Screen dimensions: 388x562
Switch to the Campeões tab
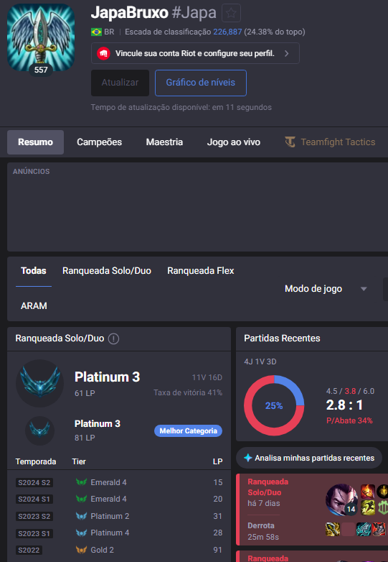click(100, 142)
